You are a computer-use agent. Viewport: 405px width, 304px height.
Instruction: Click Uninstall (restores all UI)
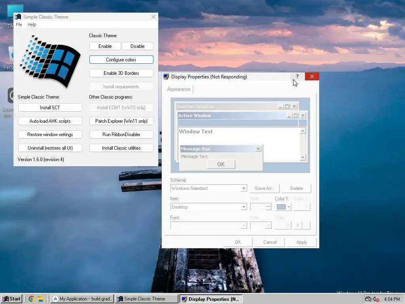coord(50,148)
